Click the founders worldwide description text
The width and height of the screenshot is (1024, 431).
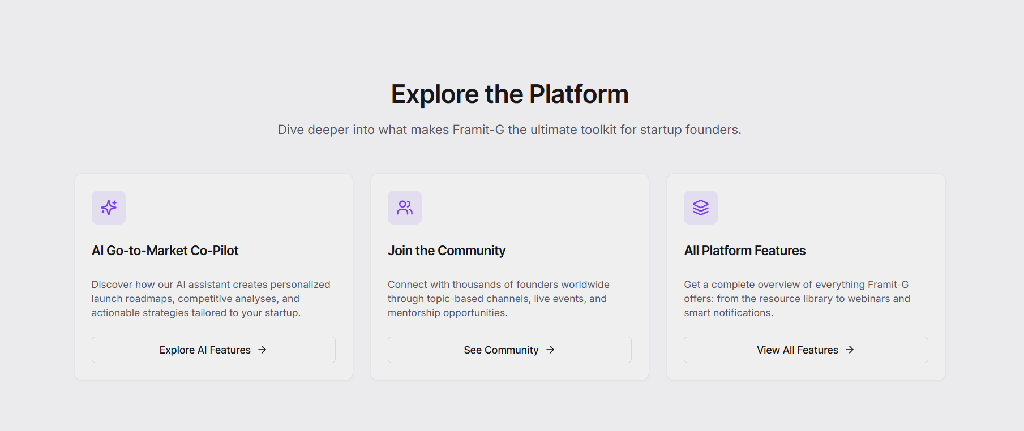[x=498, y=299]
